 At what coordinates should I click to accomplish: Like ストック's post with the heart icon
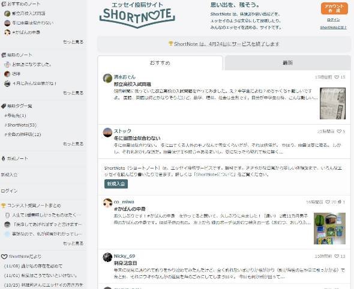339,131
